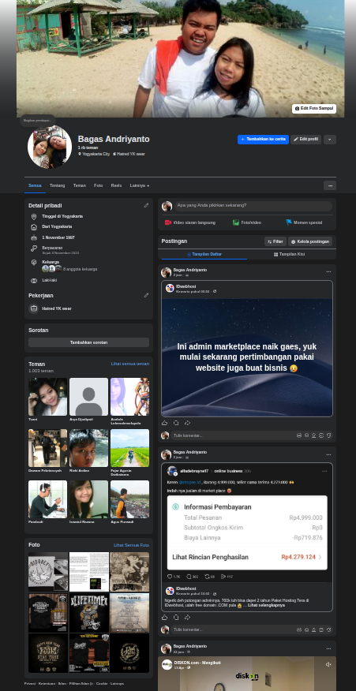Screen dimensions: 356x691
Task: Open the Foto tab
Action: 98,185
